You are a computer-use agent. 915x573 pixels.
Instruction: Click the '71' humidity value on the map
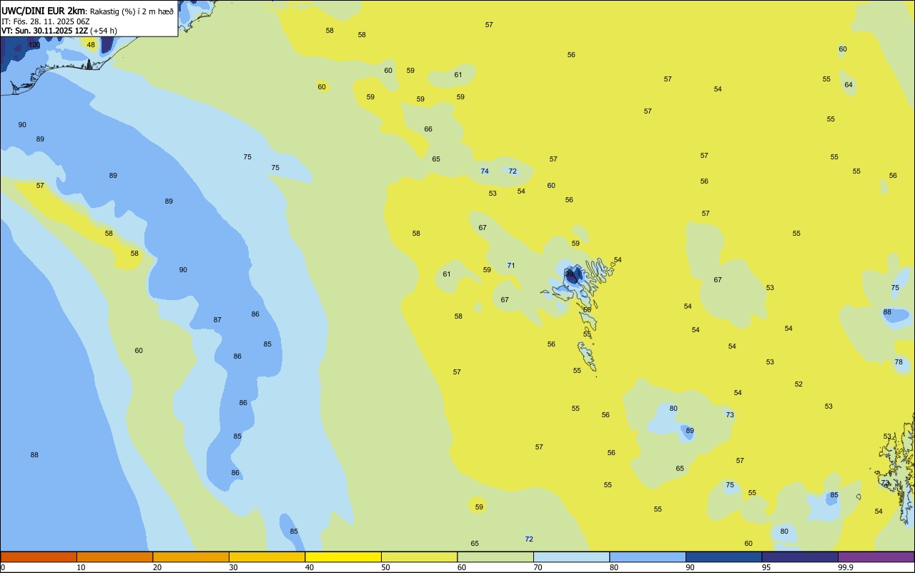511,266
